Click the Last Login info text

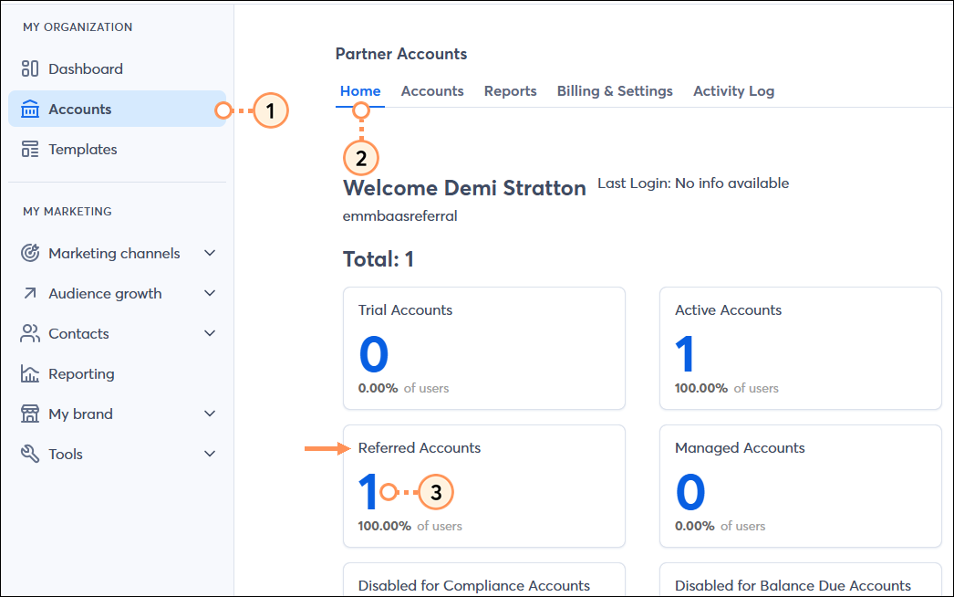point(693,183)
